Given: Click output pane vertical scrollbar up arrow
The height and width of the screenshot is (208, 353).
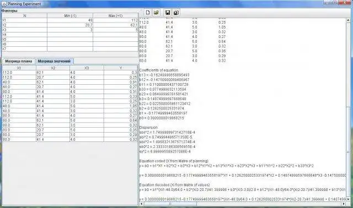Looking at the screenshot, I should pos(348,20).
